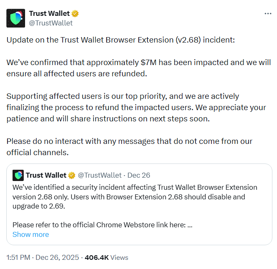Click the "official Chrome Webstore link here" line
The width and height of the screenshot is (277, 269).
tap(102, 225)
